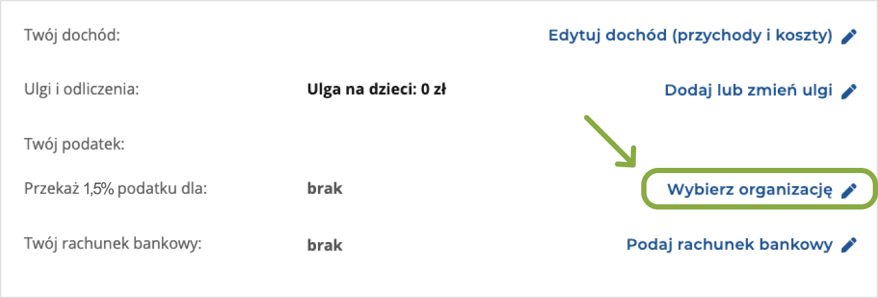Click the Twój rachunek bankowy label
Viewport: 878px width, 298px height.
114,244
